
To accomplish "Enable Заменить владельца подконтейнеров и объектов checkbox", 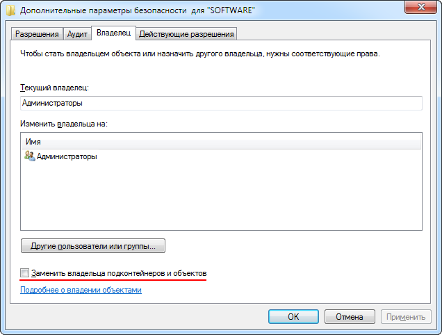I will (24, 272).
